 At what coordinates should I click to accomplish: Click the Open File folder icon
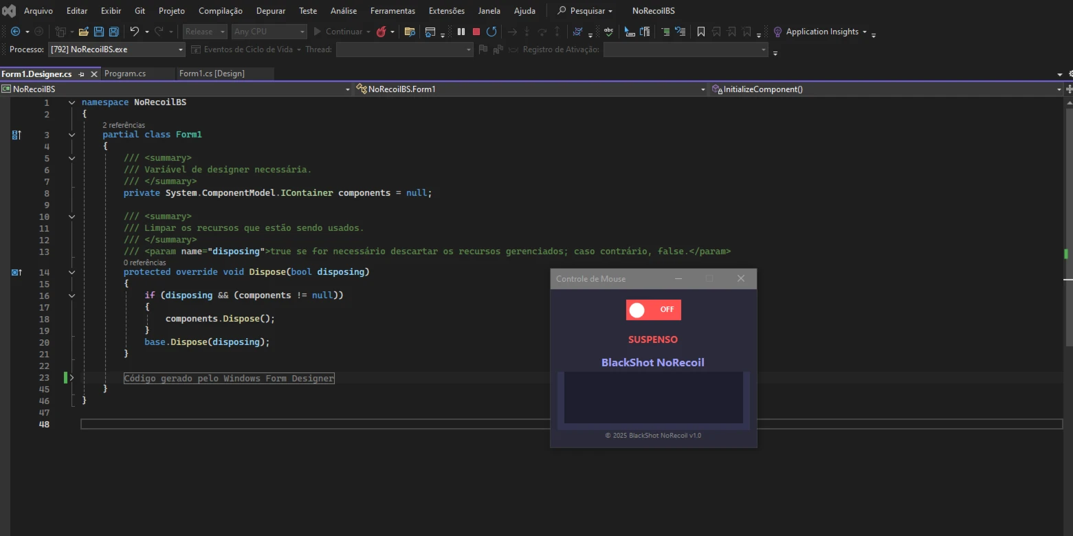click(x=84, y=32)
